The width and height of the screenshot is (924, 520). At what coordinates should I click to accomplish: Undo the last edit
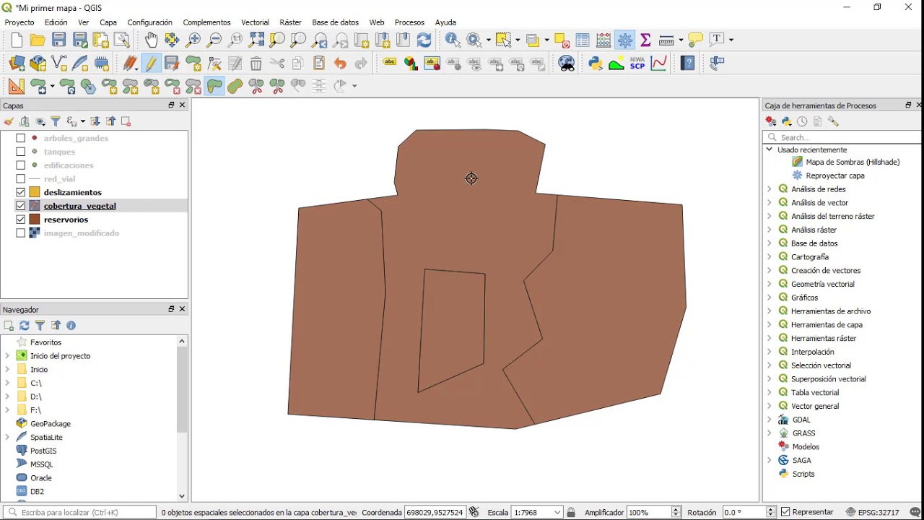pyautogui.click(x=340, y=64)
